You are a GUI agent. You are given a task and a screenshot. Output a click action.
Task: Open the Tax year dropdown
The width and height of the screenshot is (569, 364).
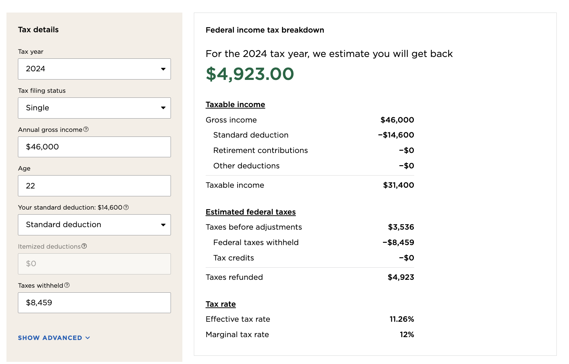point(94,69)
